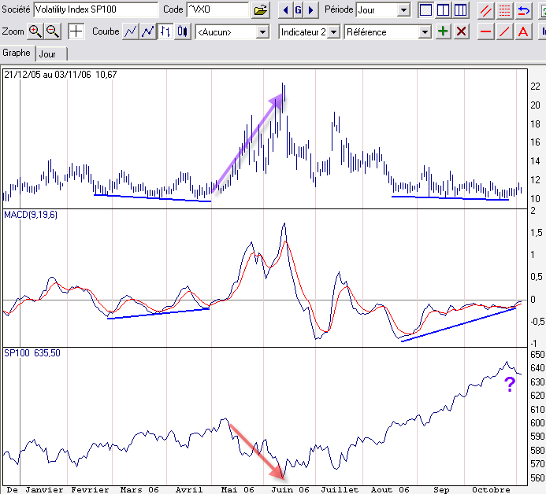Click the Code field containing ^VXO
Screen dimensions: 546x494
pos(218,9)
